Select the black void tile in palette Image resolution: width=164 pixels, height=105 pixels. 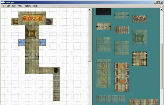[x=103, y=11]
